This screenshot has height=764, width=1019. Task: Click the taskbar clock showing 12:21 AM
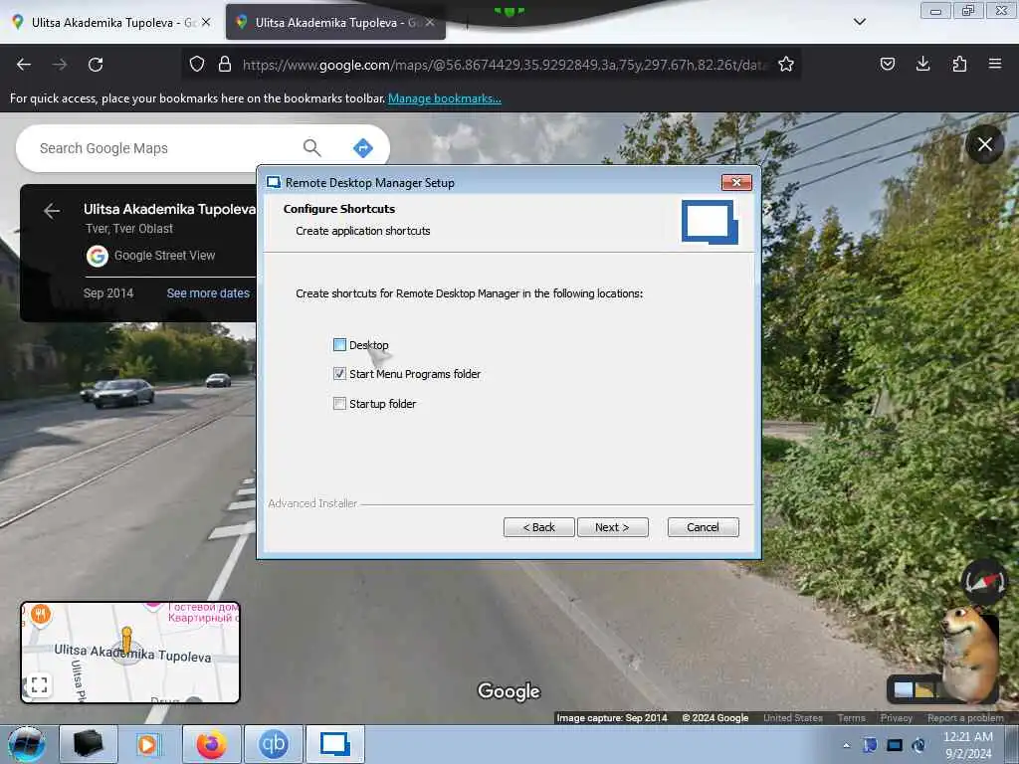click(967, 744)
